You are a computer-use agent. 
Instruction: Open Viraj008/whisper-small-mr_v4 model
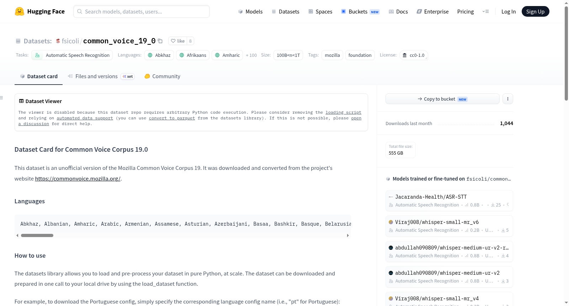449,299
